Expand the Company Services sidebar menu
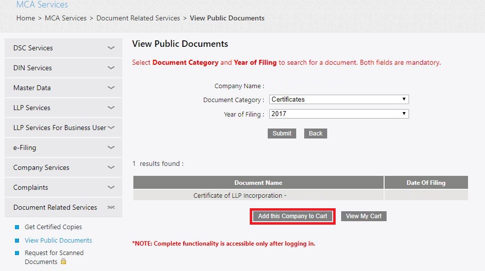Image resolution: width=485 pixels, height=271 pixels. pos(63,167)
